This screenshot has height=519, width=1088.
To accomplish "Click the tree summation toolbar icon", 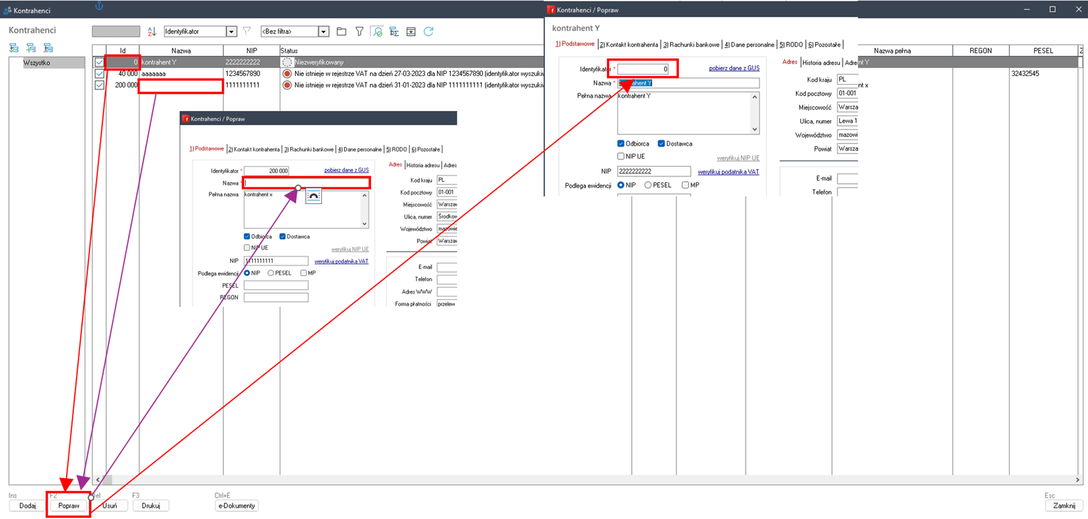I will pos(394,31).
